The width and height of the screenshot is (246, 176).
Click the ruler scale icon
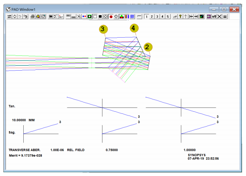(139, 16)
